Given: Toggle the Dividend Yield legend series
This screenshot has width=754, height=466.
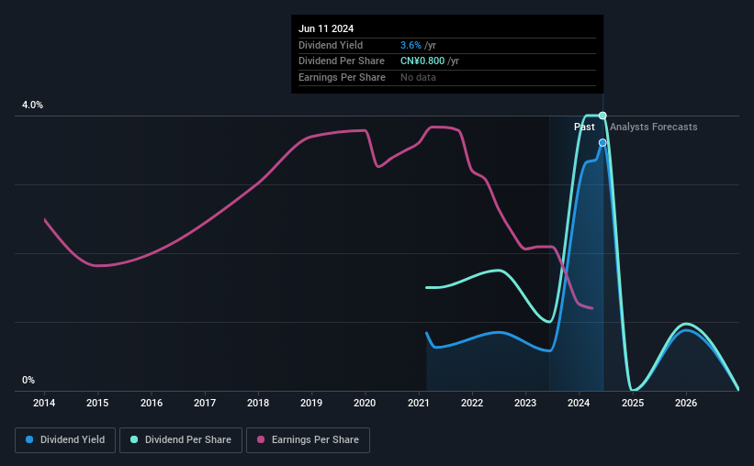Looking at the screenshot, I should (x=65, y=440).
